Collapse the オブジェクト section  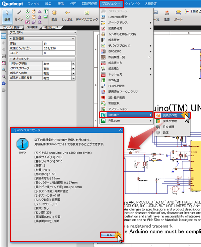[11, 59]
